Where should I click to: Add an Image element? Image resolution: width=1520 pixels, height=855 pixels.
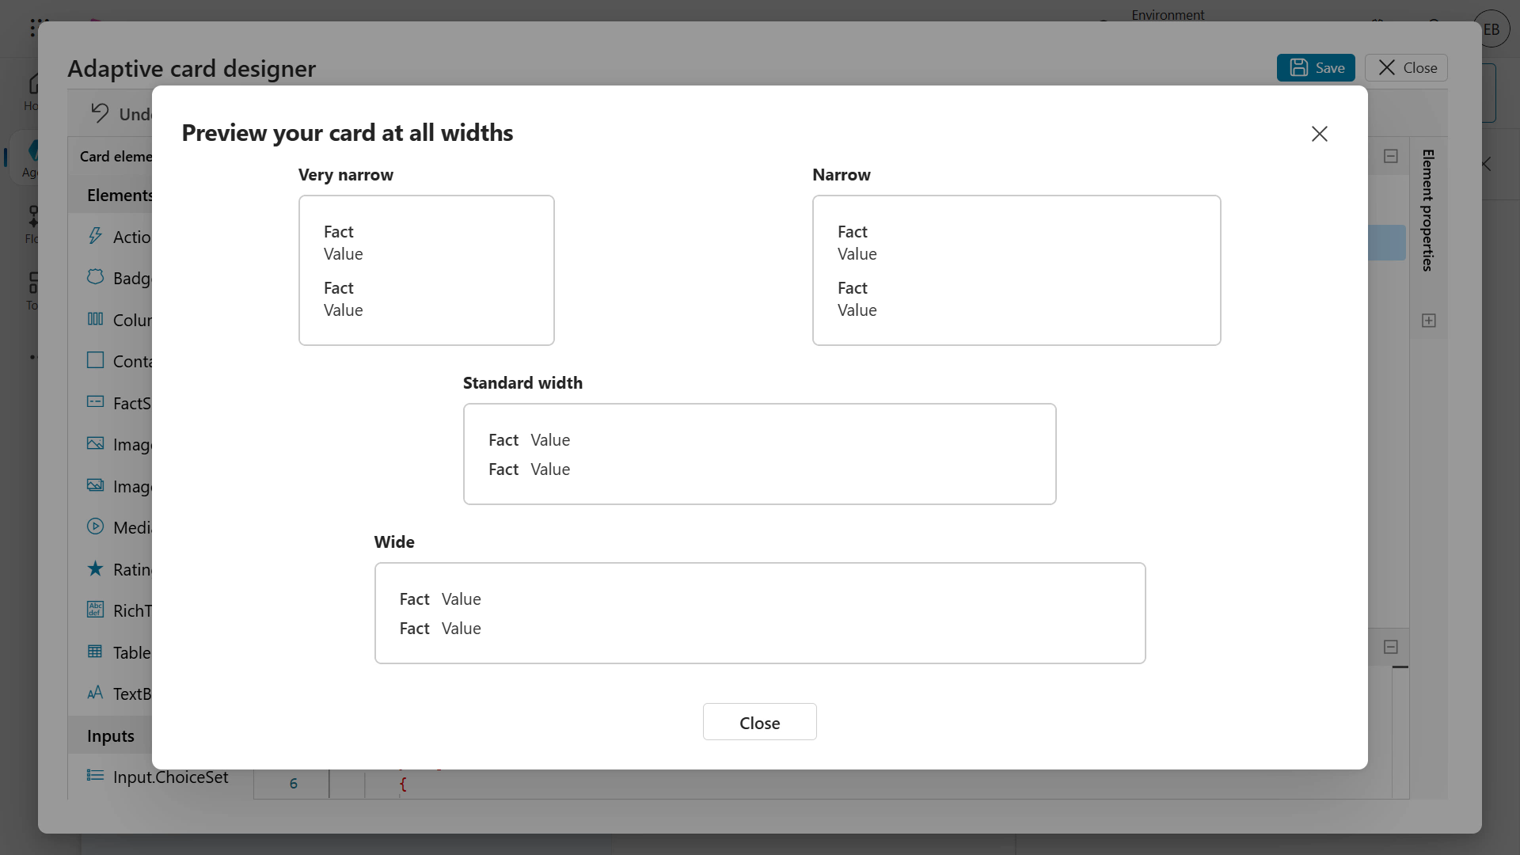(96, 444)
